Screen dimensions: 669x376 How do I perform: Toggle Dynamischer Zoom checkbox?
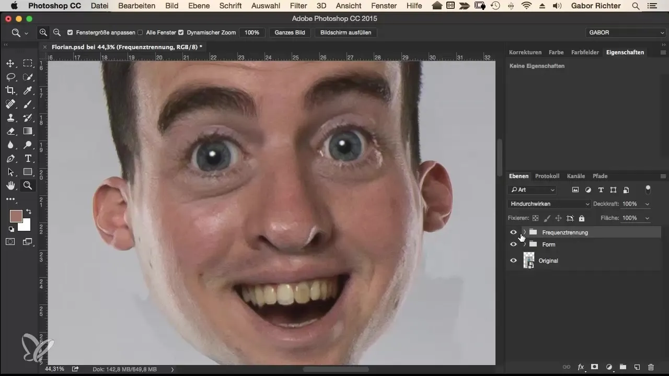click(181, 32)
